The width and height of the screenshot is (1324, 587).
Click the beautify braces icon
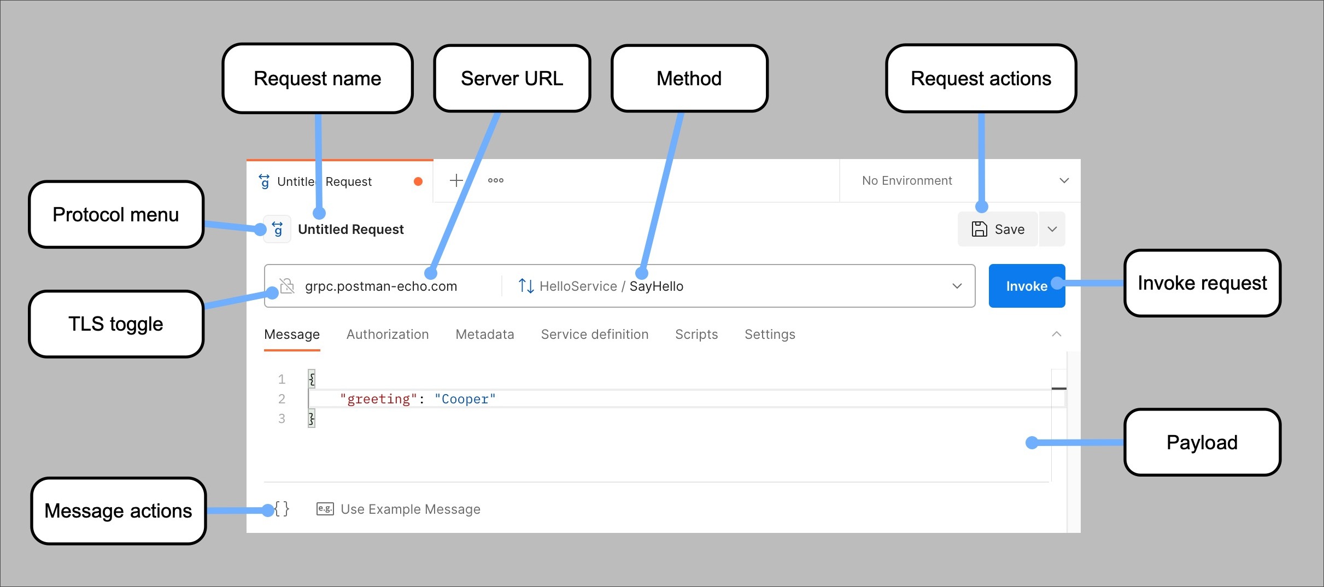(x=282, y=509)
